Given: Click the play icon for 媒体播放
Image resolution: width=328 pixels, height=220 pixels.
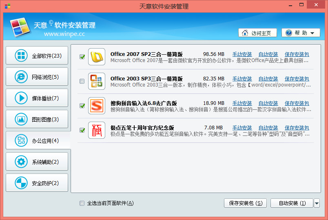Looking at the screenshot, I should [x=21, y=98].
